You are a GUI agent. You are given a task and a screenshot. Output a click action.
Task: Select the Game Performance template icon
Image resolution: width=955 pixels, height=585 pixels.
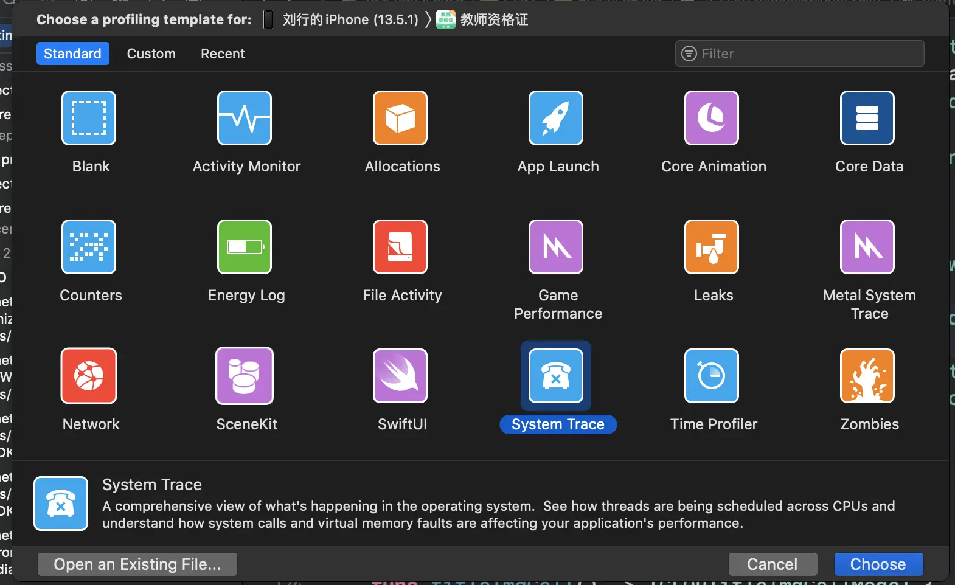(x=556, y=247)
